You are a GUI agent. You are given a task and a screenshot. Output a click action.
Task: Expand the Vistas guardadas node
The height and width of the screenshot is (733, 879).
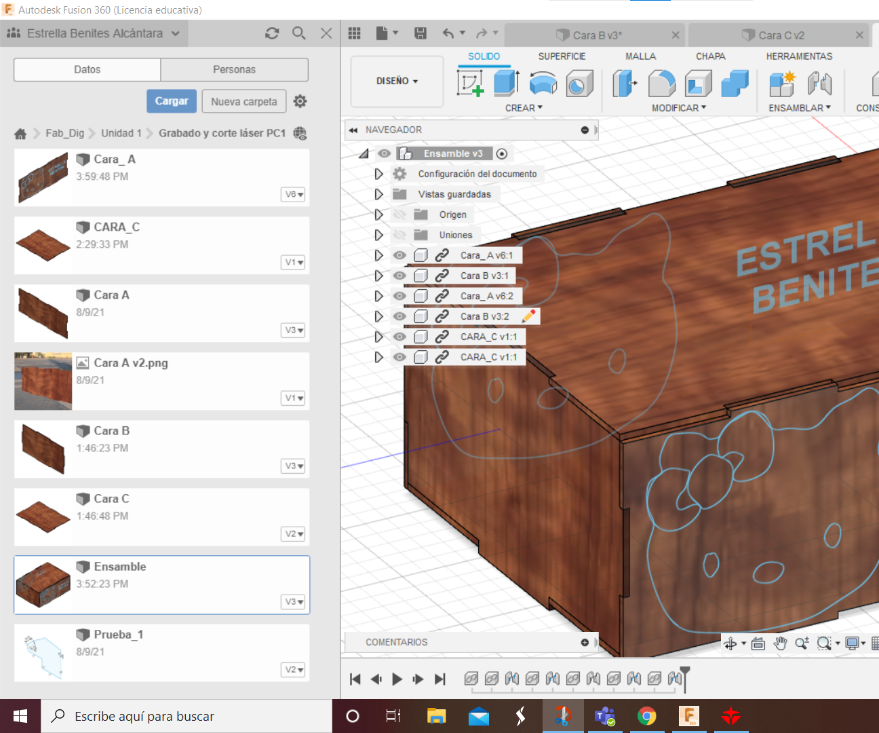378,194
